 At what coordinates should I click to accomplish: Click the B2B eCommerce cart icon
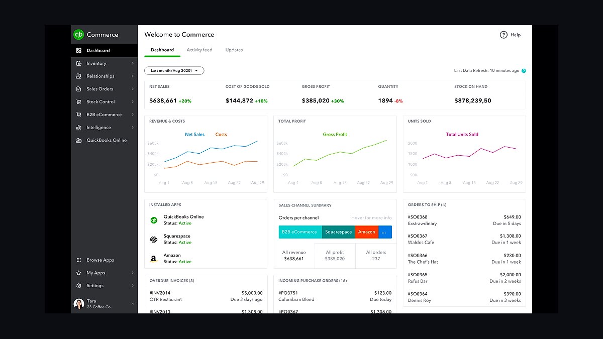coord(79,115)
